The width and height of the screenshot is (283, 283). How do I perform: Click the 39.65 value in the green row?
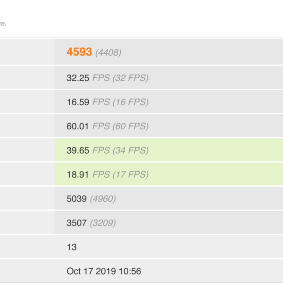78,150
